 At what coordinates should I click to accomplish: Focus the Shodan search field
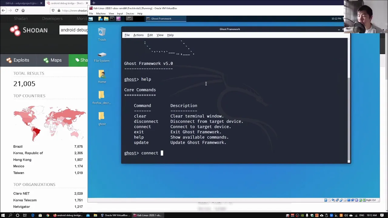(x=74, y=30)
